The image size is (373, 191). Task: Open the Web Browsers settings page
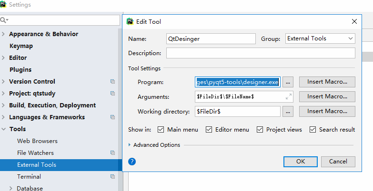(x=37, y=141)
